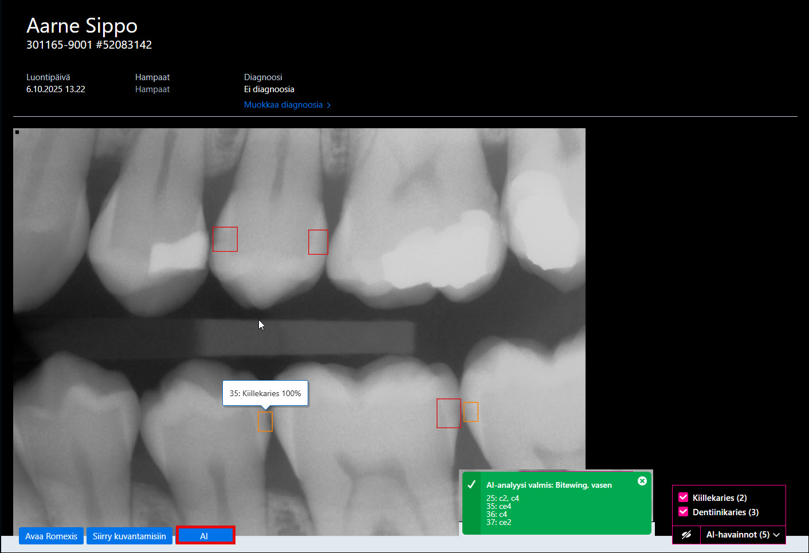Viewport: 809px width, 553px height.
Task: Select the large red box on lower molar
Action: point(449,413)
